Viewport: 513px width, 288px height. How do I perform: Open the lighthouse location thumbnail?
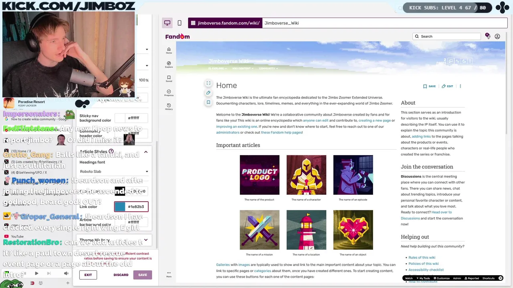(x=306, y=230)
